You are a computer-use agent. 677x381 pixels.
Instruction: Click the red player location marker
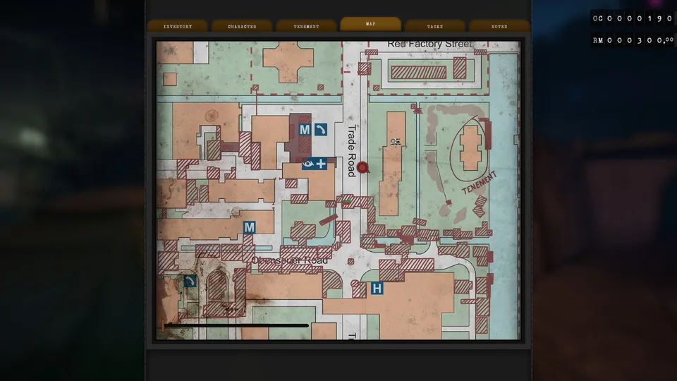click(362, 168)
